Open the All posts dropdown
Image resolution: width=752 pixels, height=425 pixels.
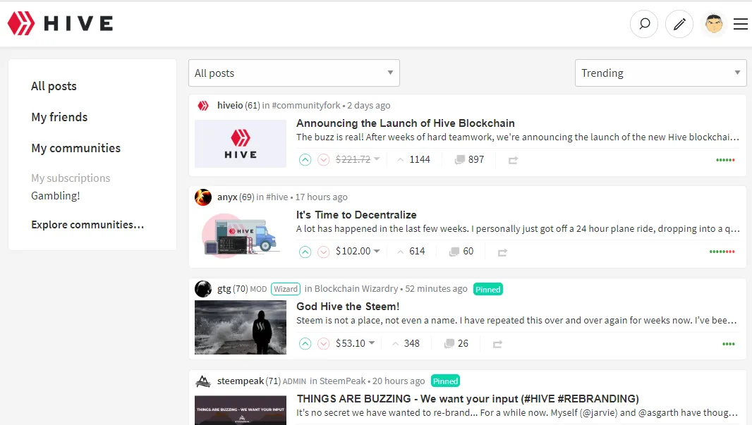pyautogui.click(x=294, y=73)
